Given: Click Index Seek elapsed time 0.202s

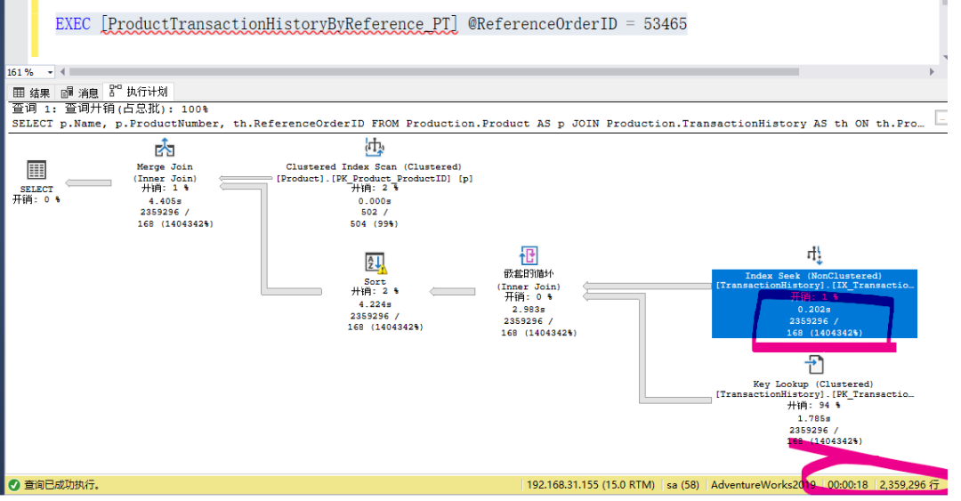Looking at the screenshot, I should (x=814, y=309).
